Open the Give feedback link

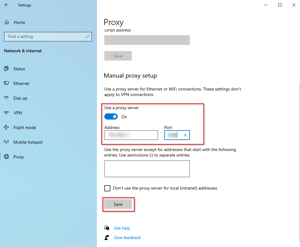tap(127, 238)
